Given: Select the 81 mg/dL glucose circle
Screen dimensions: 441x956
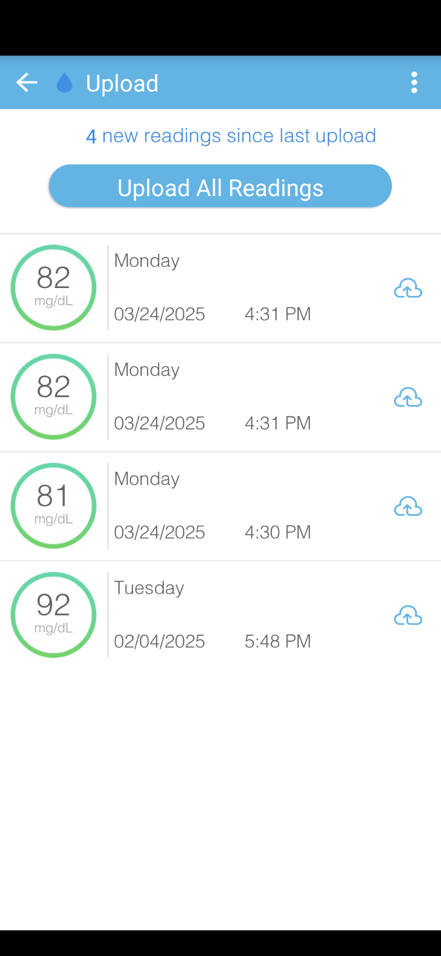Looking at the screenshot, I should 54,506.
